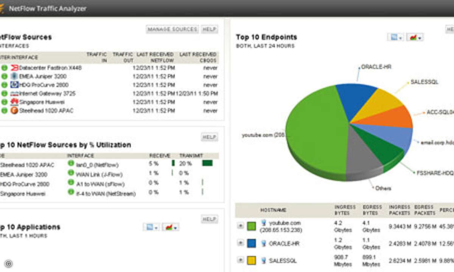
Task: Click the green status icon for EMEA Juniper 3200
Action: coord(5,76)
